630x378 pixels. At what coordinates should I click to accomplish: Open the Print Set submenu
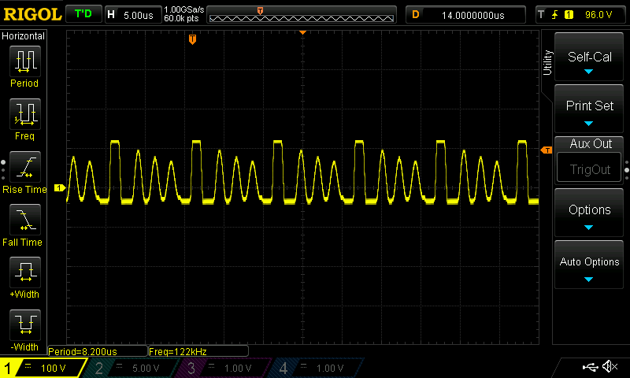pyautogui.click(x=589, y=109)
